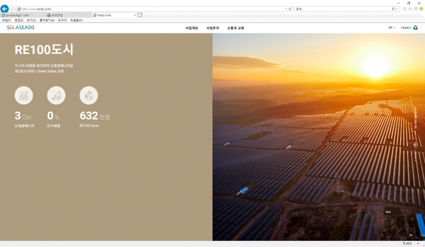Click the SOLASEADO logo link
This screenshot has width=425, height=247.
point(21,28)
